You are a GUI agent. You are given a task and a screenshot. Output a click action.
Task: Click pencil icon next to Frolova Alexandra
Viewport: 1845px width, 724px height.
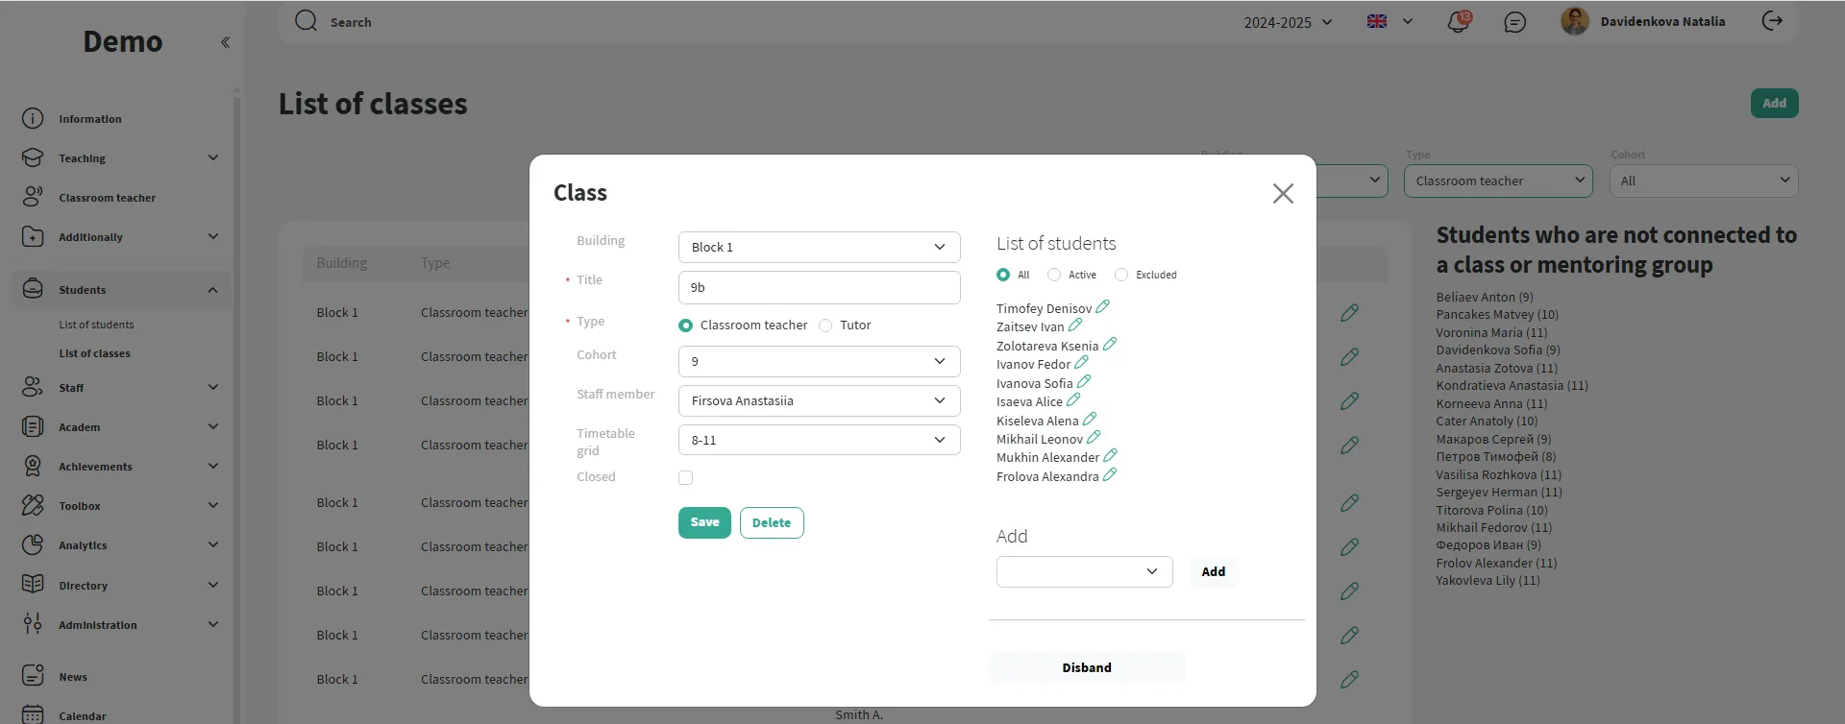click(1109, 475)
